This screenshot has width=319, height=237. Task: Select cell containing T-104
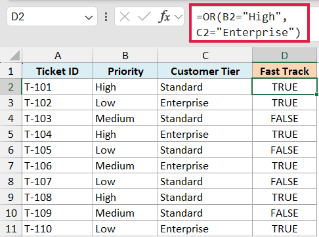click(x=58, y=134)
